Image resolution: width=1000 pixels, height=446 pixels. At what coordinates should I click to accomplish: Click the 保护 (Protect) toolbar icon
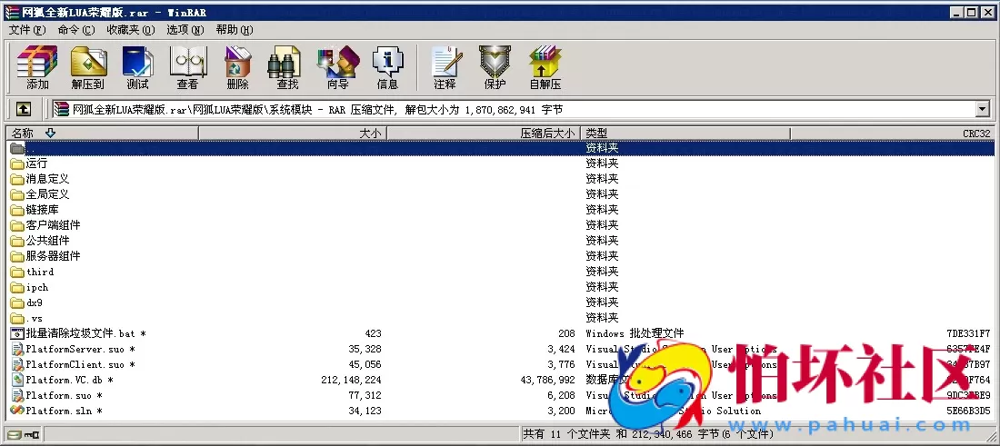[x=495, y=67]
